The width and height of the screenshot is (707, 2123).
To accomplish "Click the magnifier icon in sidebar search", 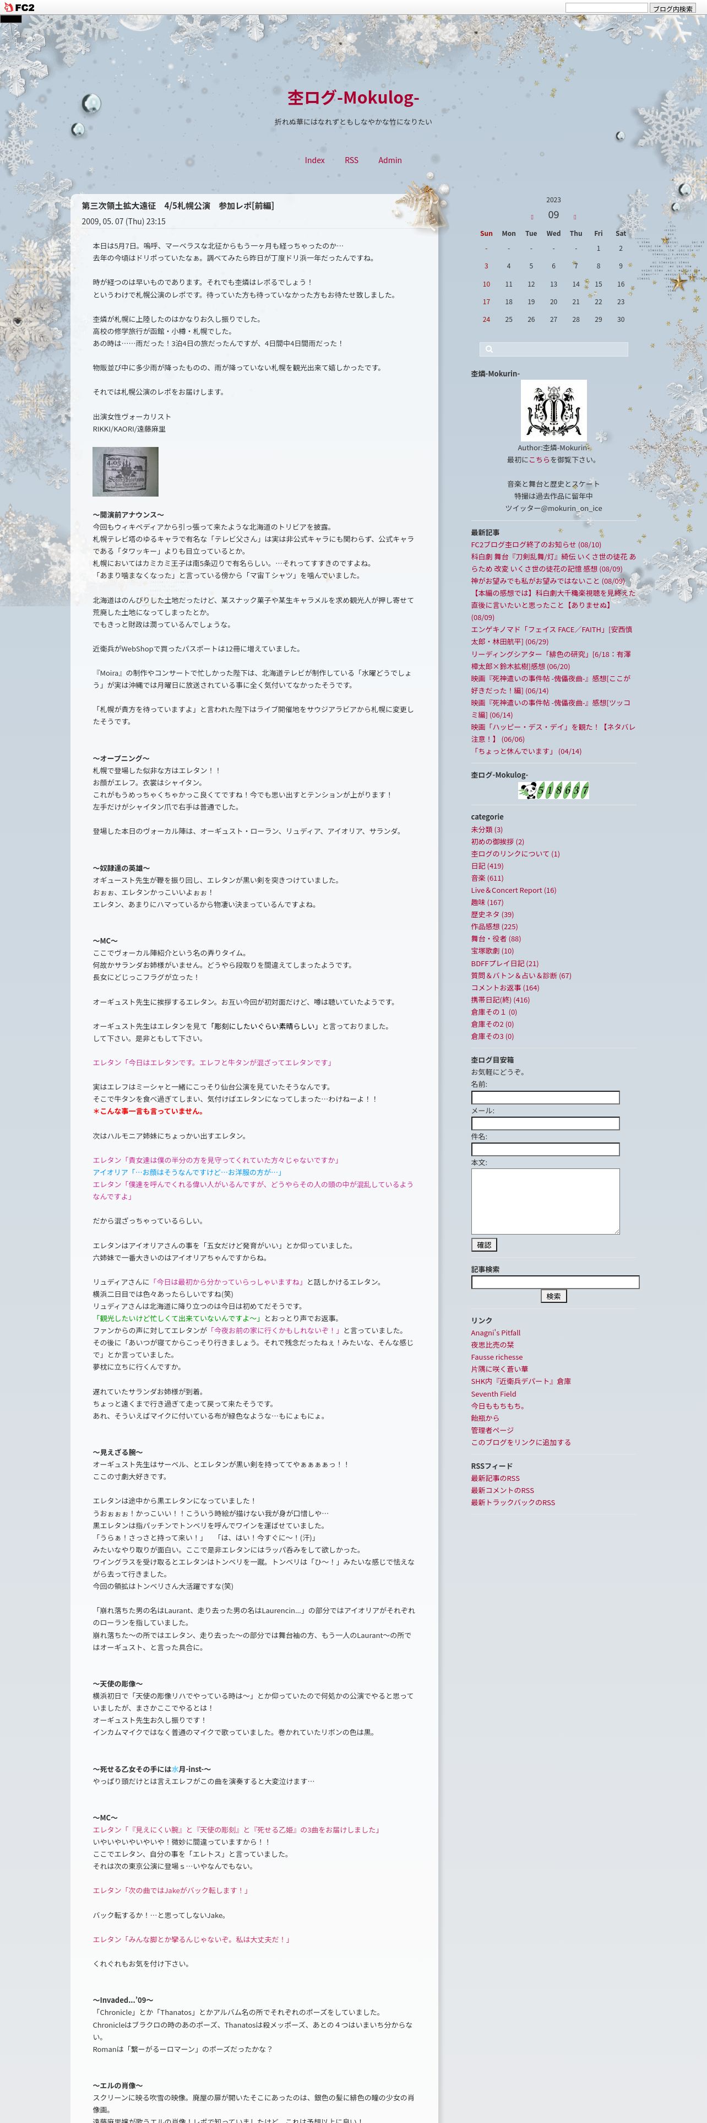I will [489, 349].
